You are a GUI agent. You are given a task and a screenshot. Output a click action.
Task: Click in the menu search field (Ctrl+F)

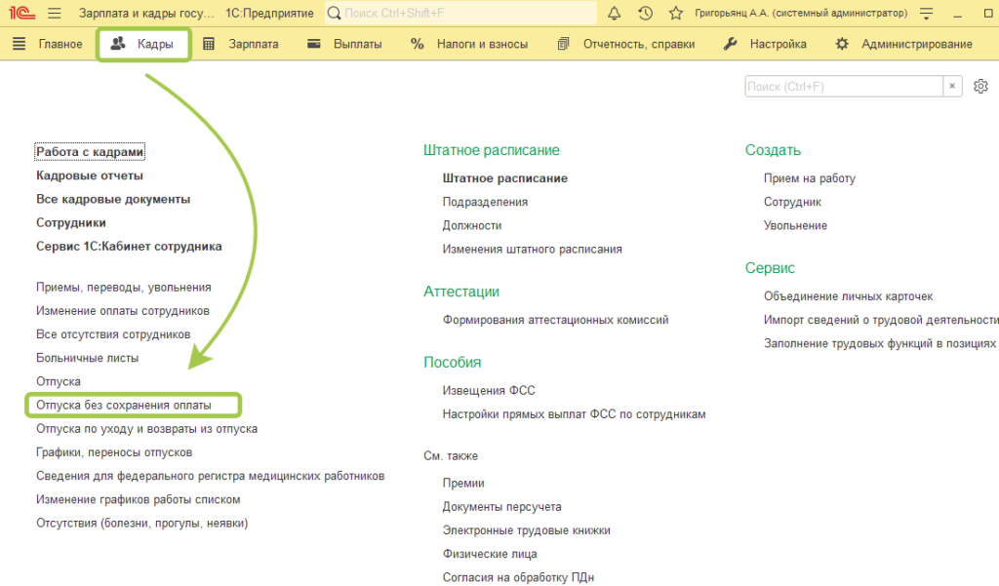pos(843,87)
